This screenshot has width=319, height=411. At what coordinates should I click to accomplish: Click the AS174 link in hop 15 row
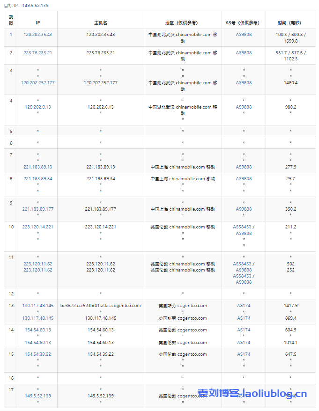(244, 354)
